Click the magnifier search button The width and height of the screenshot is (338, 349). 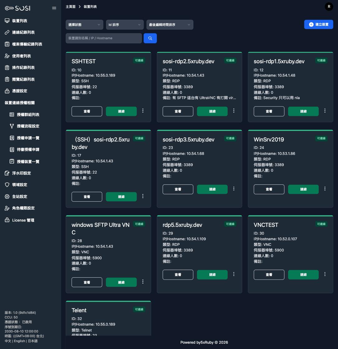click(150, 38)
